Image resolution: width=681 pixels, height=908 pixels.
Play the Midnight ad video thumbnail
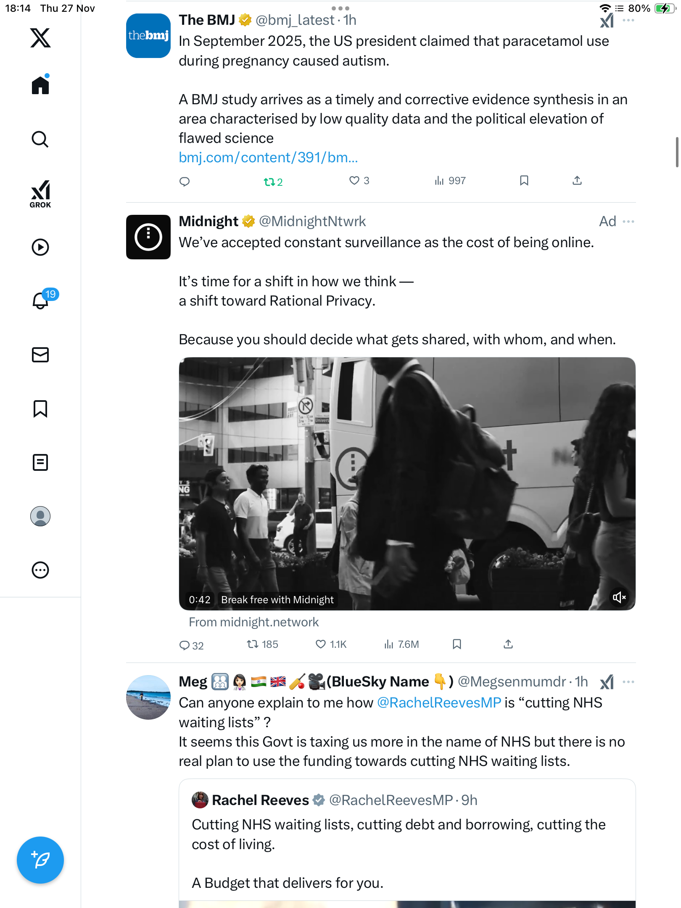407,483
